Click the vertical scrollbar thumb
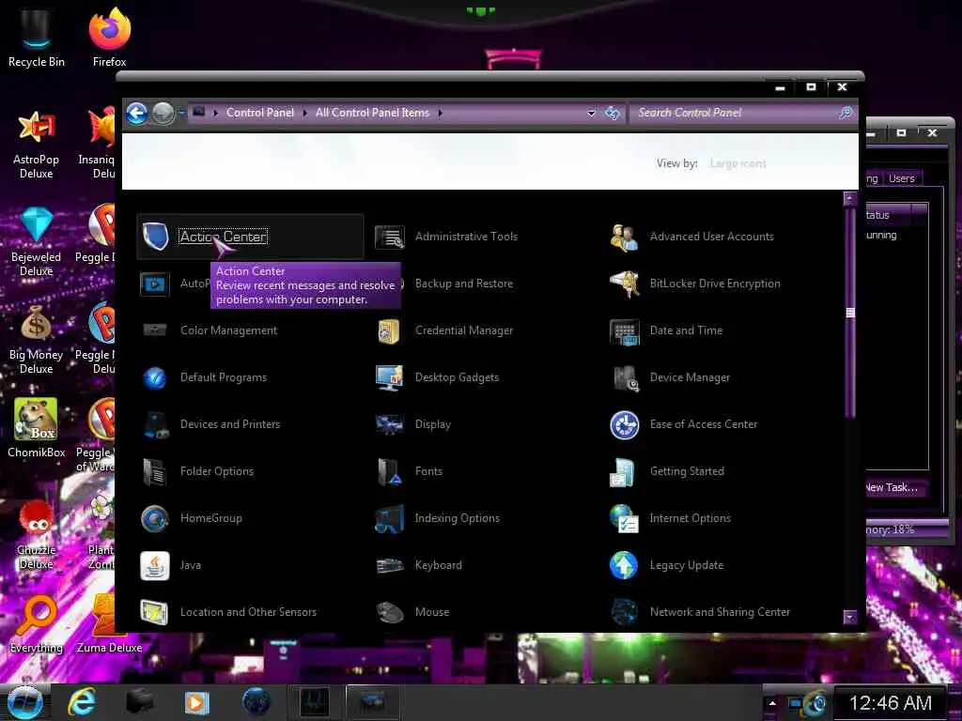The height and width of the screenshot is (721, 962). [849, 313]
